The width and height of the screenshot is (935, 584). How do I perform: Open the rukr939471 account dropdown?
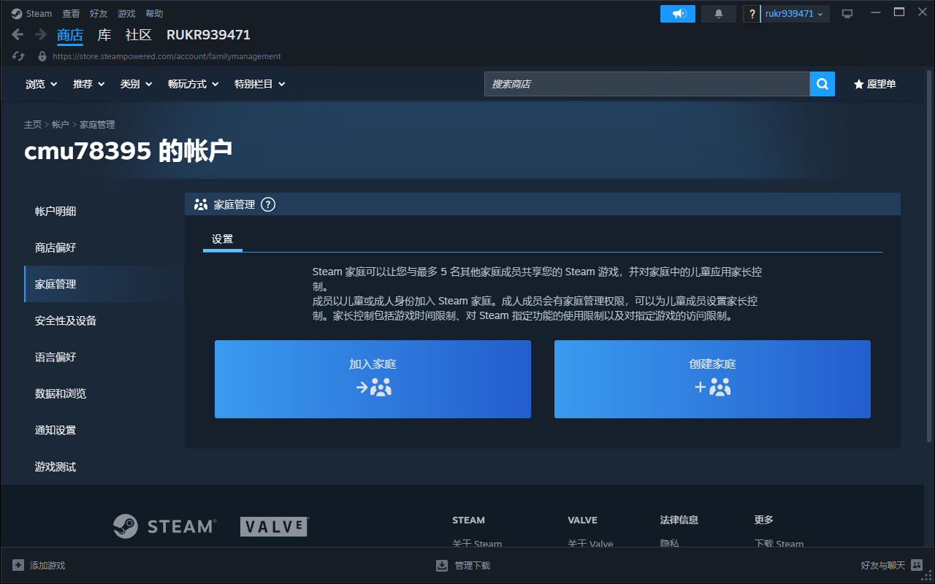point(795,14)
